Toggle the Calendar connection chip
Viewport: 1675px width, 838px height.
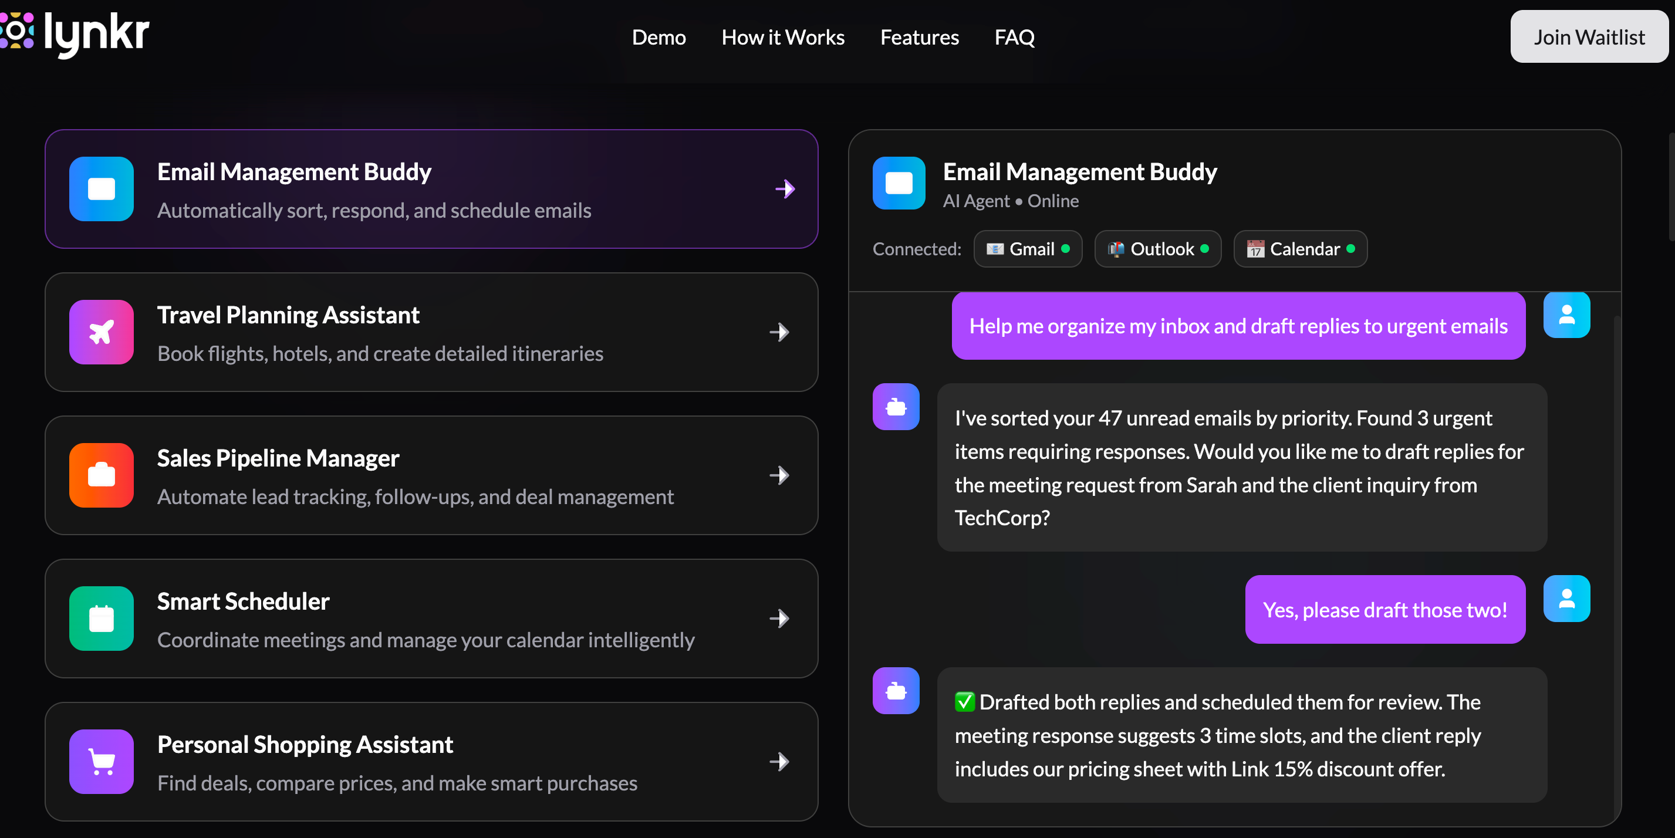click(1300, 249)
